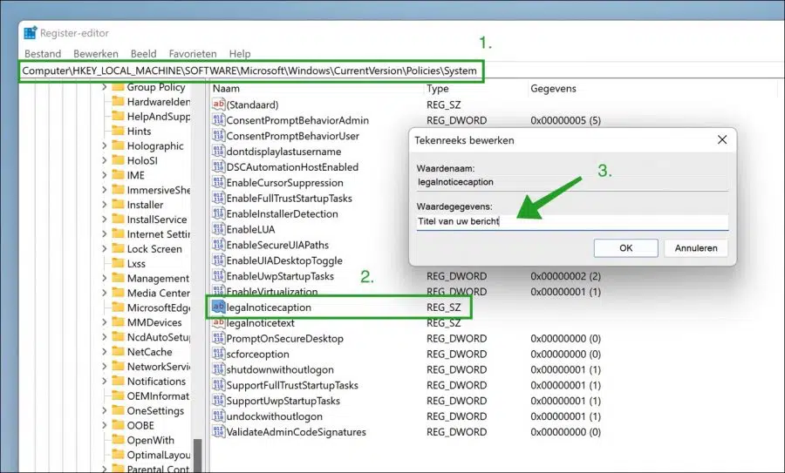The image size is (785, 473).
Task: Click the shutdownwithoutlogon DWORD icon
Action: (218, 369)
